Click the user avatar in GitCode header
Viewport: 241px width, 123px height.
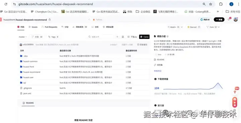pyautogui.click(x=236, y=19)
